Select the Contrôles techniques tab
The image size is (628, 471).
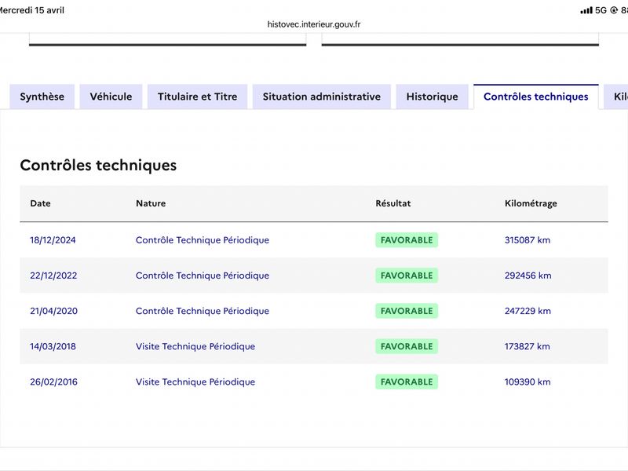pyautogui.click(x=536, y=97)
